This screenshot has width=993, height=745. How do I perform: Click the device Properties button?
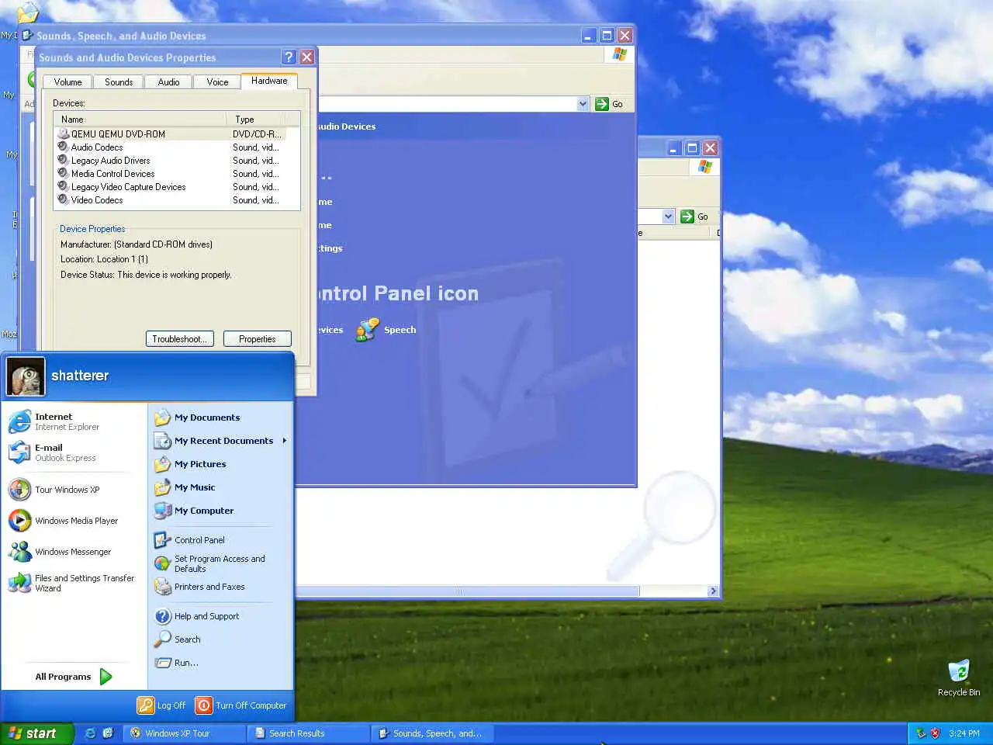[258, 339]
